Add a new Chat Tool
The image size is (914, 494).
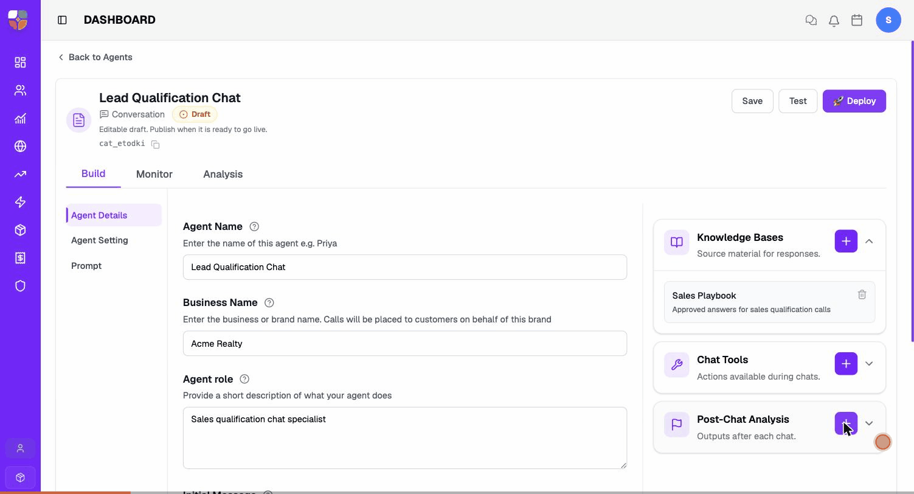tap(846, 364)
